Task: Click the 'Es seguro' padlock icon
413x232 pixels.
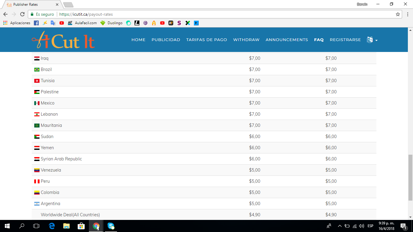Action: point(32,14)
